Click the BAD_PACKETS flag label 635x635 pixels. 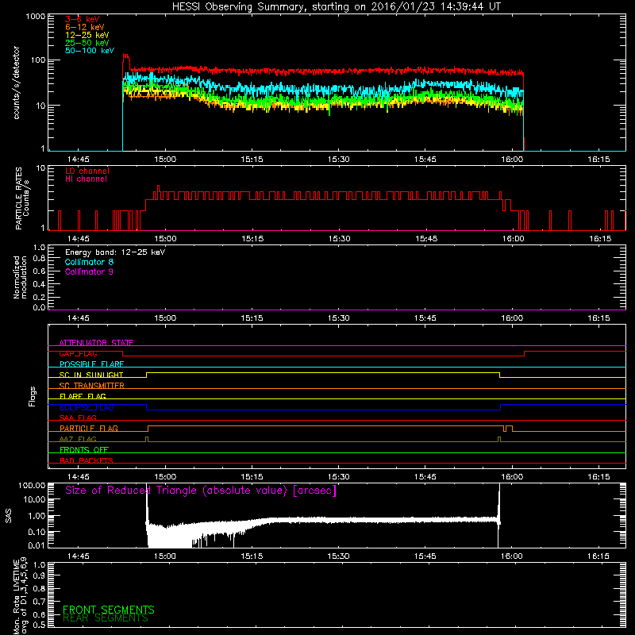coord(87,460)
